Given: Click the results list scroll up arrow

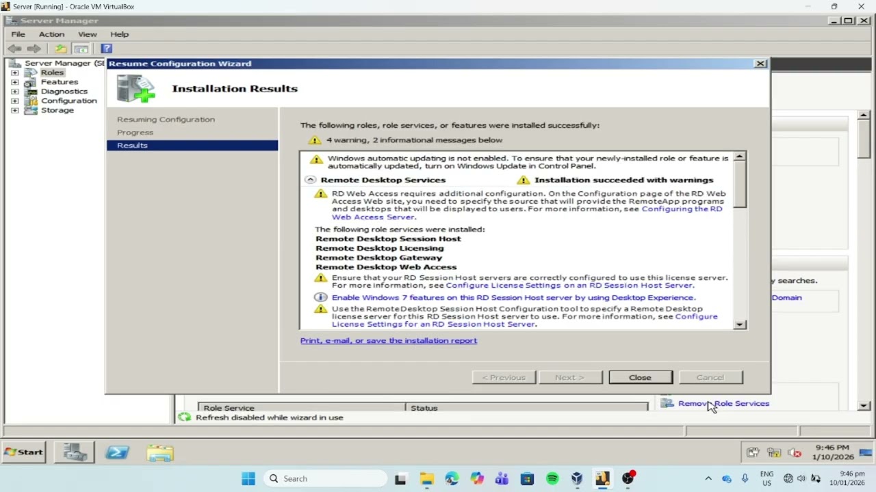Looking at the screenshot, I should (x=739, y=157).
